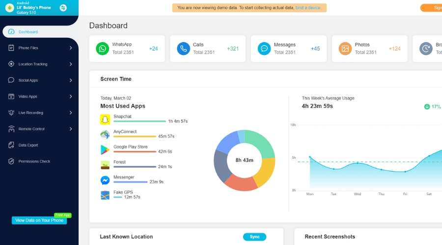Click View Data on Your Phone

[39, 220]
